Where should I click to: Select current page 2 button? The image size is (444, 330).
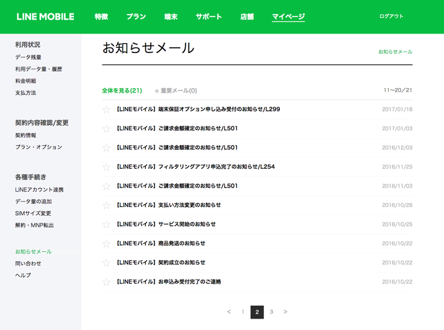[x=257, y=312]
